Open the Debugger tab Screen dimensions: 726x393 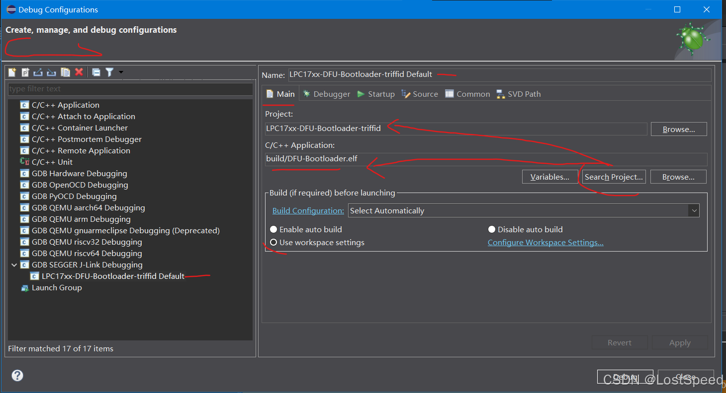point(327,94)
